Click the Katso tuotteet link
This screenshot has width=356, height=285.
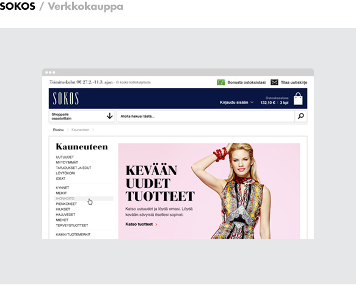click(139, 224)
